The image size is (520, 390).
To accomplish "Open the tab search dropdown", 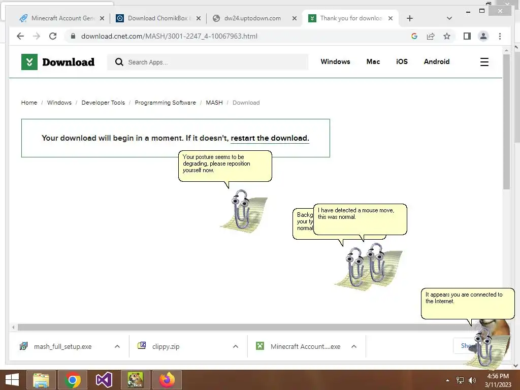I will tap(449, 18).
